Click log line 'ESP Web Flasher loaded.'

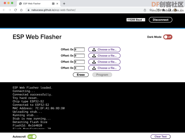(32, 88)
